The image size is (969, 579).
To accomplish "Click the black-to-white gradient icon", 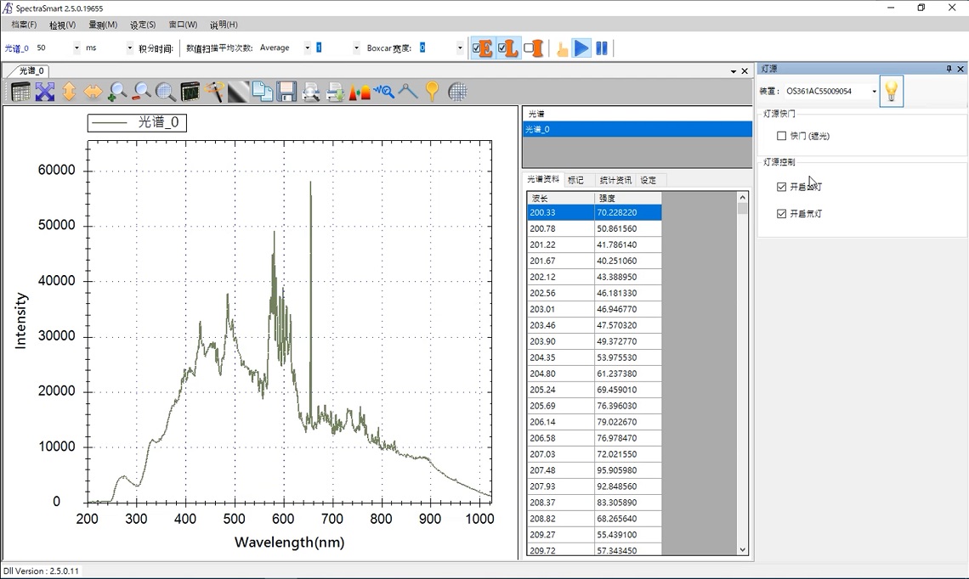I will point(238,92).
